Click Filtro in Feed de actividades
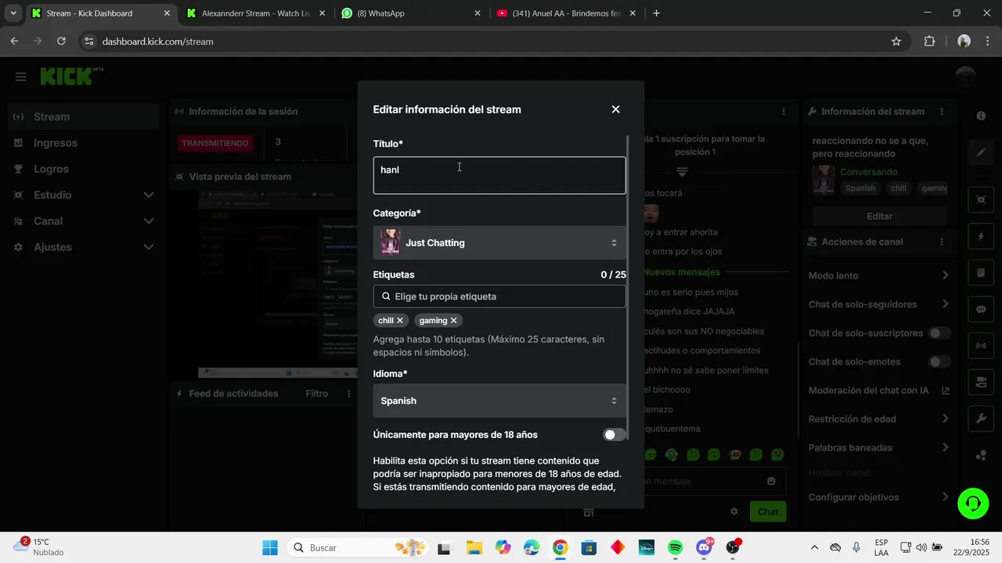 click(316, 393)
